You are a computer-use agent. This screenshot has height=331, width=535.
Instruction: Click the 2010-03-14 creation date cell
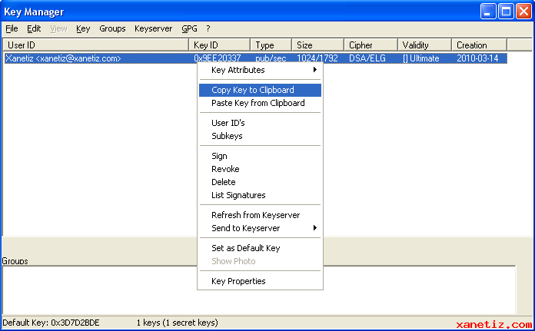tap(477, 58)
